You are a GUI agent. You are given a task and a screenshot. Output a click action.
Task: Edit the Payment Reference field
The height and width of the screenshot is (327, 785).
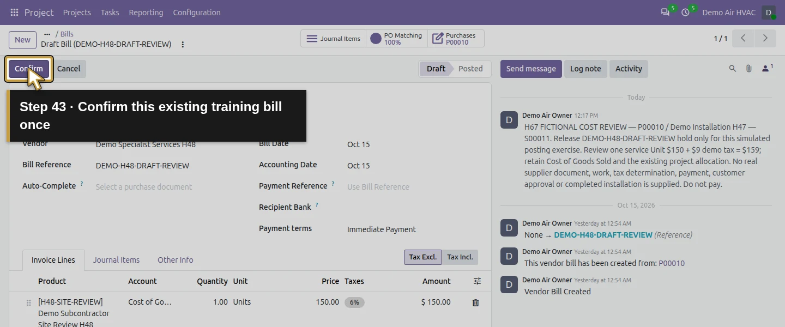pyautogui.click(x=412, y=187)
